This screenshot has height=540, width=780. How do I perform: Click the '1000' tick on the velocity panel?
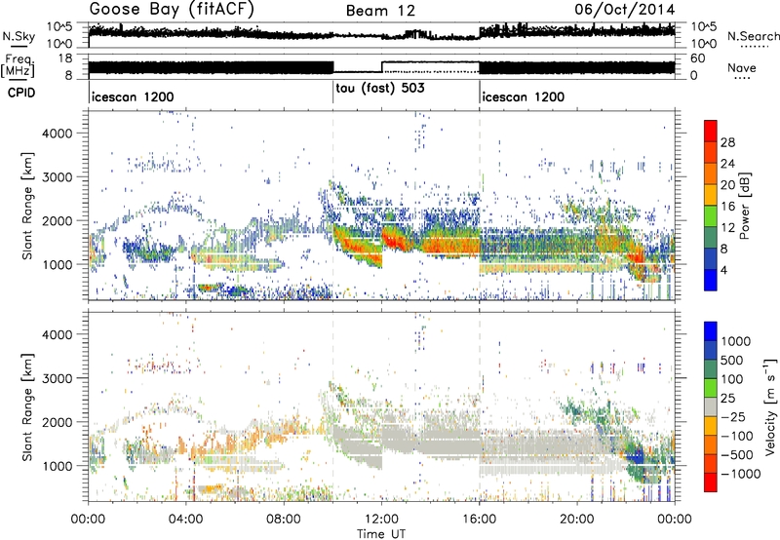coord(57,466)
